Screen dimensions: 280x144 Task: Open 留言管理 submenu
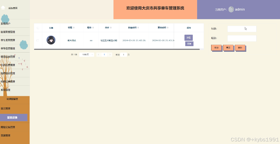(x=15, y=108)
